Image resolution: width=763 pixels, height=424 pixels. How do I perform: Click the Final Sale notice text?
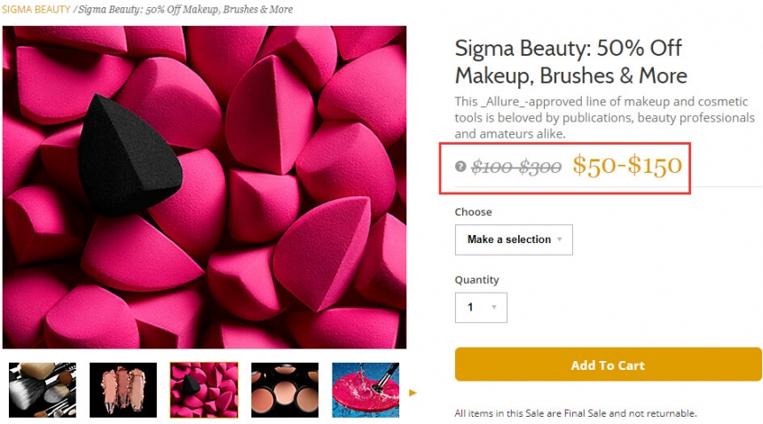click(576, 413)
